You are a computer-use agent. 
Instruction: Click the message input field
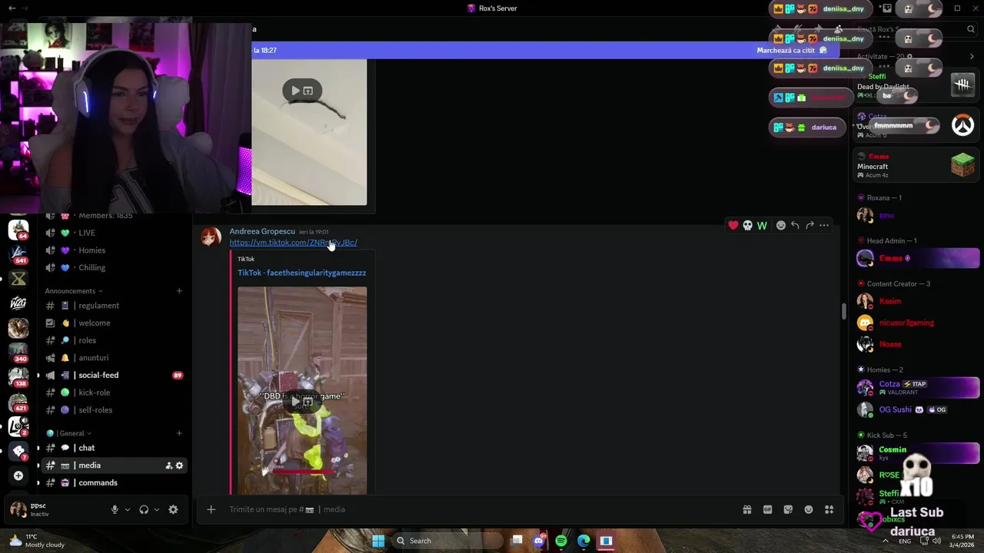pos(477,509)
